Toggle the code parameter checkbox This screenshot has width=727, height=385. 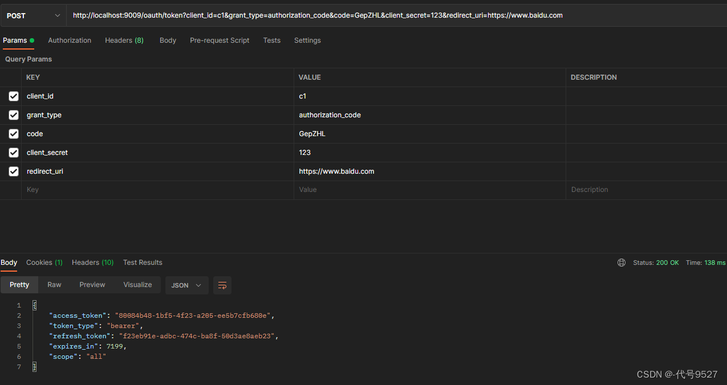(14, 134)
